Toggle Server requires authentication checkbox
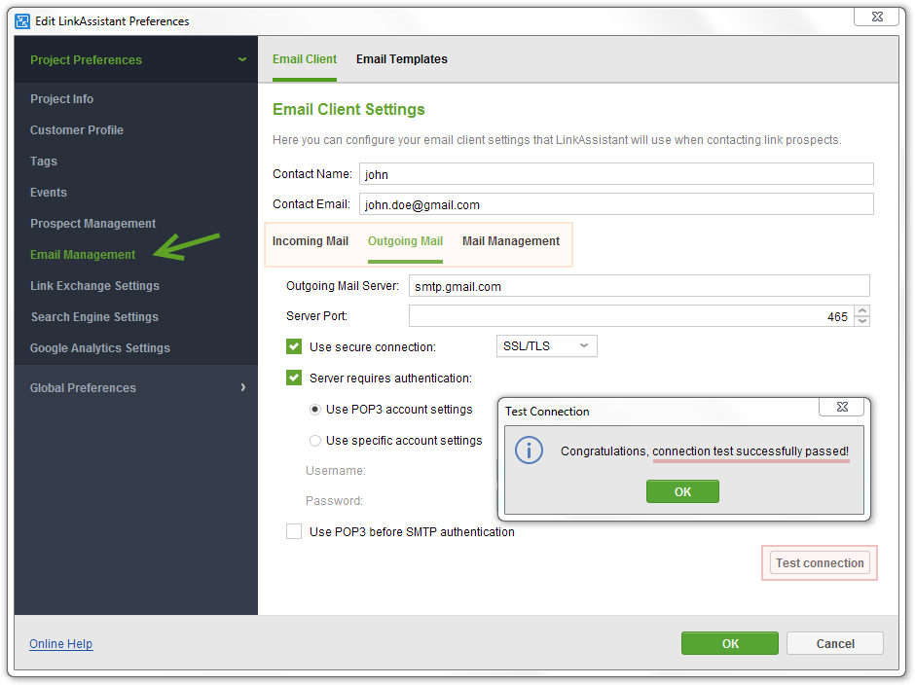 pos(294,378)
